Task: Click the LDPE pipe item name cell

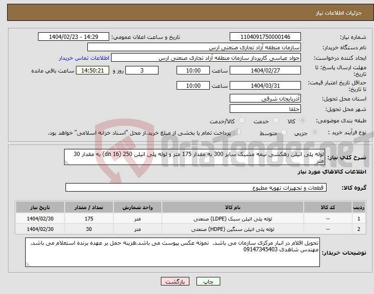Action: (x=233, y=219)
